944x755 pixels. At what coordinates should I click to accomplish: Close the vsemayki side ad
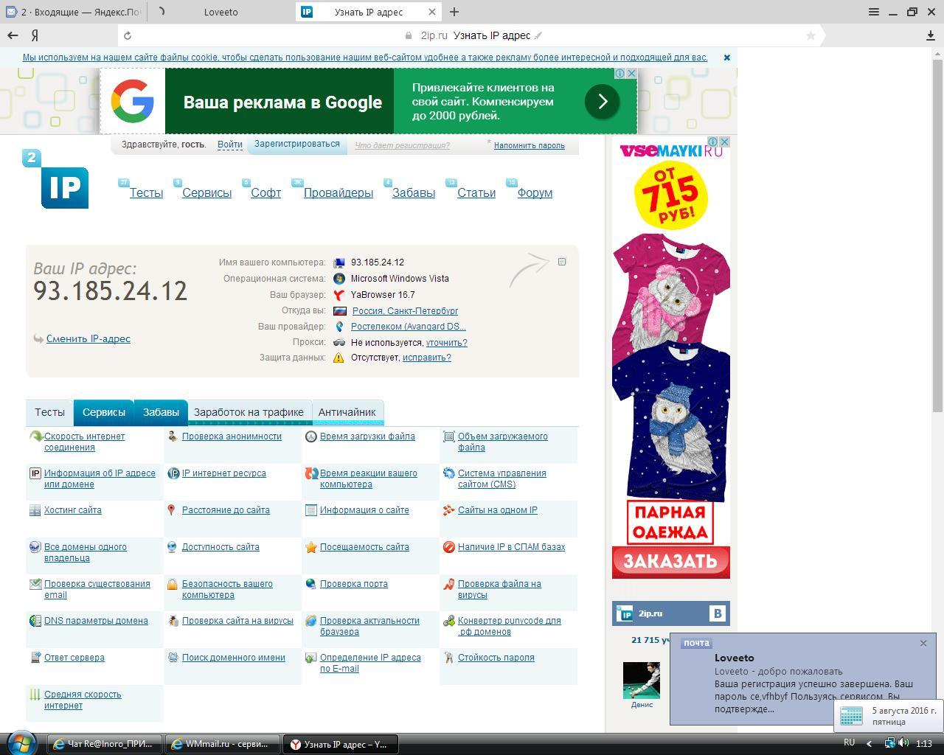click(x=725, y=142)
